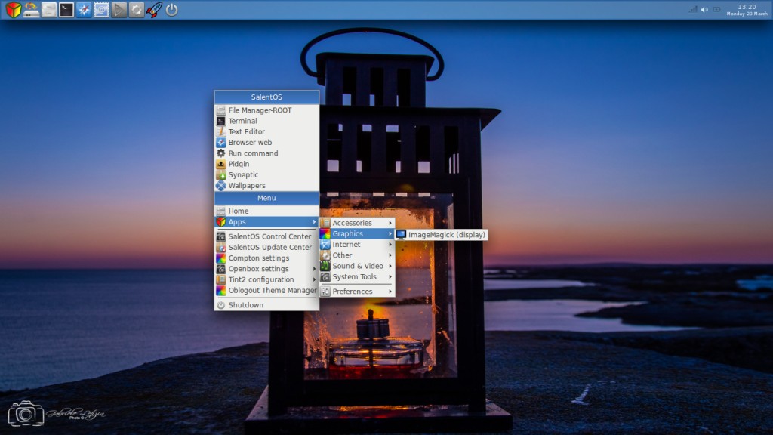Image resolution: width=773 pixels, height=435 pixels.
Task: Select File Manager-ROOT from the menu
Action: 260,110
